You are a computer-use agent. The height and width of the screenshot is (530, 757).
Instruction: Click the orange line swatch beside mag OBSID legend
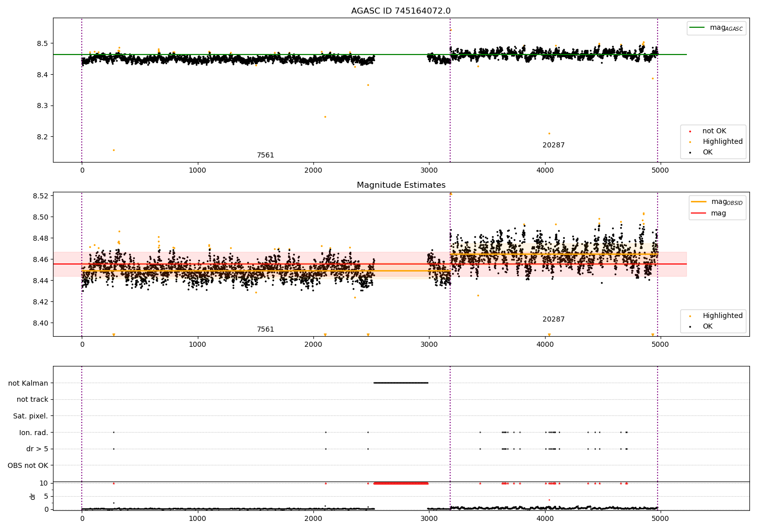coord(699,202)
